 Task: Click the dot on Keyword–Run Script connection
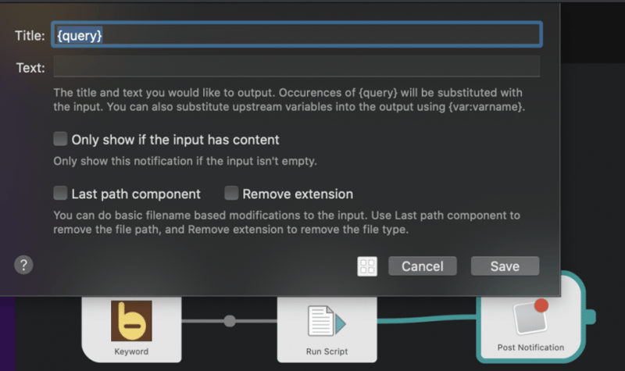pyautogui.click(x=229, y=321)
